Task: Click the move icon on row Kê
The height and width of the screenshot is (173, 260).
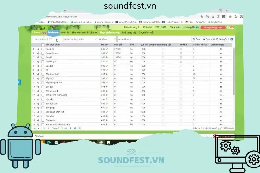Action: pyautogui.click(x=38, y=70)
